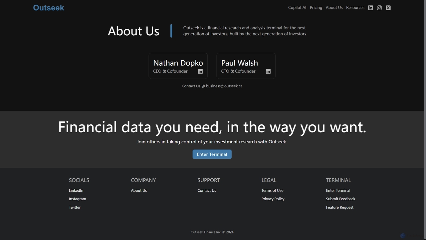426x240 pixels.
Task: Open Copilot AI in the navigation bar
Action: click(x=297, y=7)
